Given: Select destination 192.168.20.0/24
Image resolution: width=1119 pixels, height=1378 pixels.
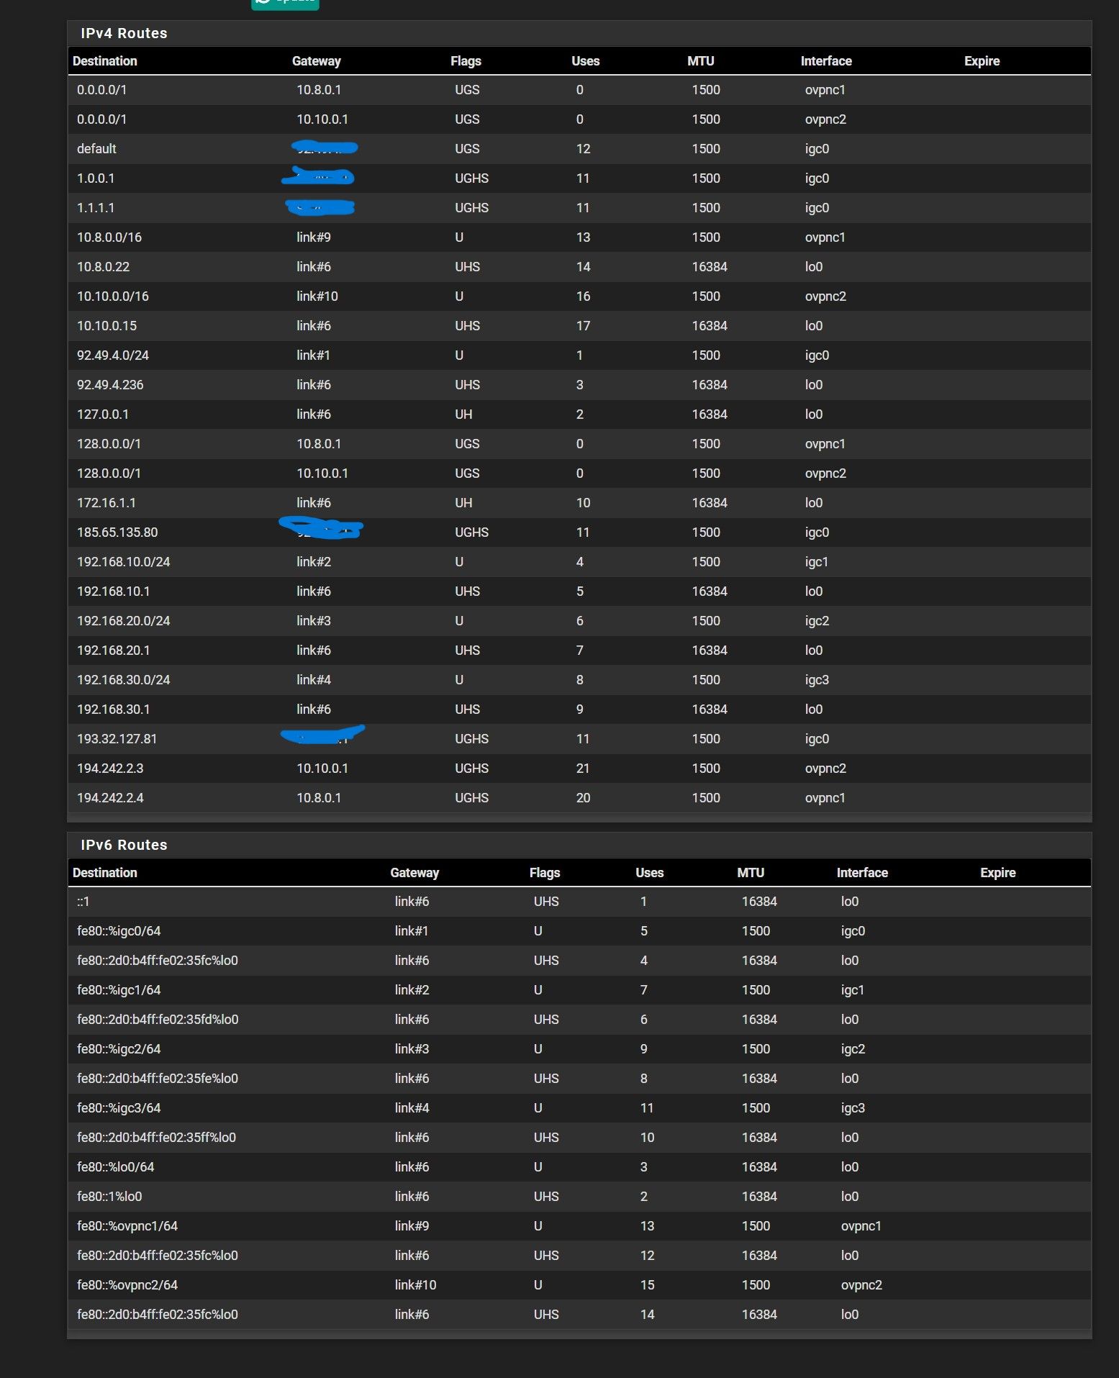Looking at the screenshot, I should [x=124, y=621].
